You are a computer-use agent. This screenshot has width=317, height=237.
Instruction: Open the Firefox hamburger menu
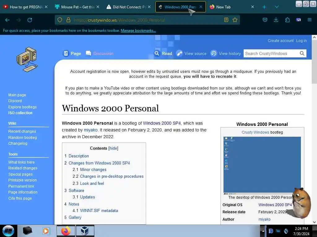[310, 20]
